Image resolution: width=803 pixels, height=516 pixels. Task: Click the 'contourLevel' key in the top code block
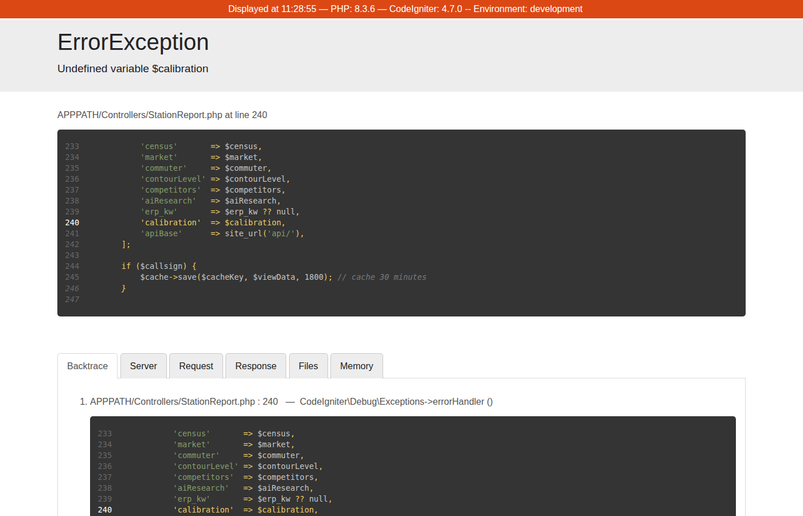pyautogui.click(x=173, y=179)
